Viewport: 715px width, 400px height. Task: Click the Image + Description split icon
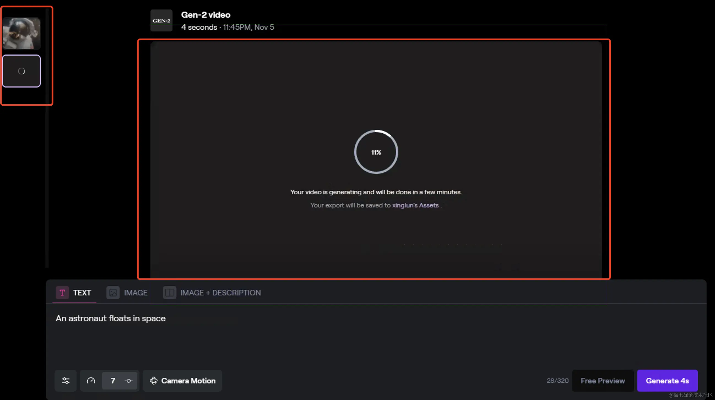[170, 293]
